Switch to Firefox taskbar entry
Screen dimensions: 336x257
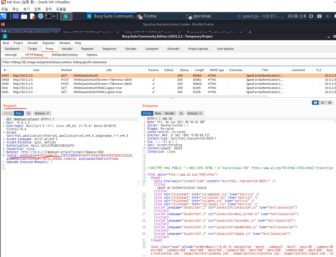click(x=147, y=16)
